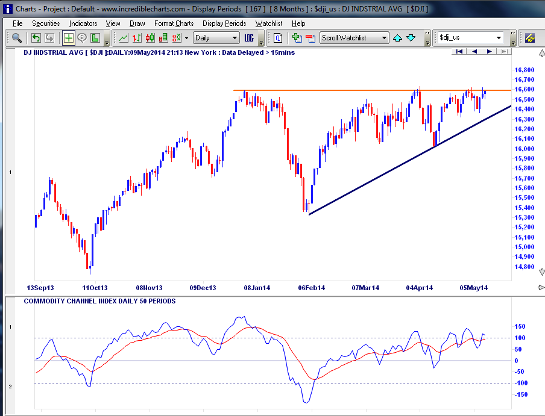Open the $dji_us security dropdown
Viewport: 545px width, 416px height.
click(470, 37)
